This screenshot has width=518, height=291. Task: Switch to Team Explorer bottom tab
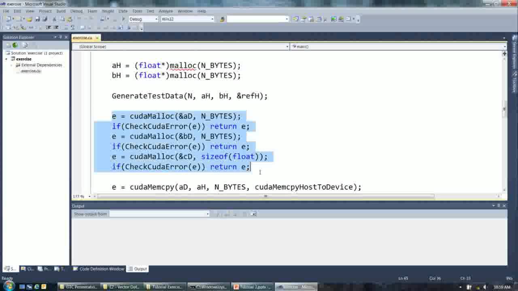tap(60, 269)
